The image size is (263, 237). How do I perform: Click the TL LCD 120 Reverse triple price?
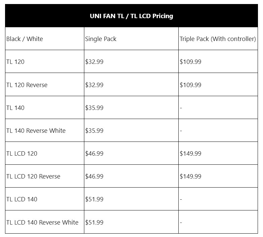point(190,176)
